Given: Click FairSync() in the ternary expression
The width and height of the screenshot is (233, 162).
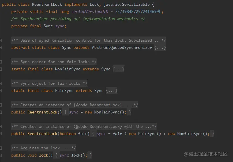Looking at the screenshot, I should [x=149, y=134].
